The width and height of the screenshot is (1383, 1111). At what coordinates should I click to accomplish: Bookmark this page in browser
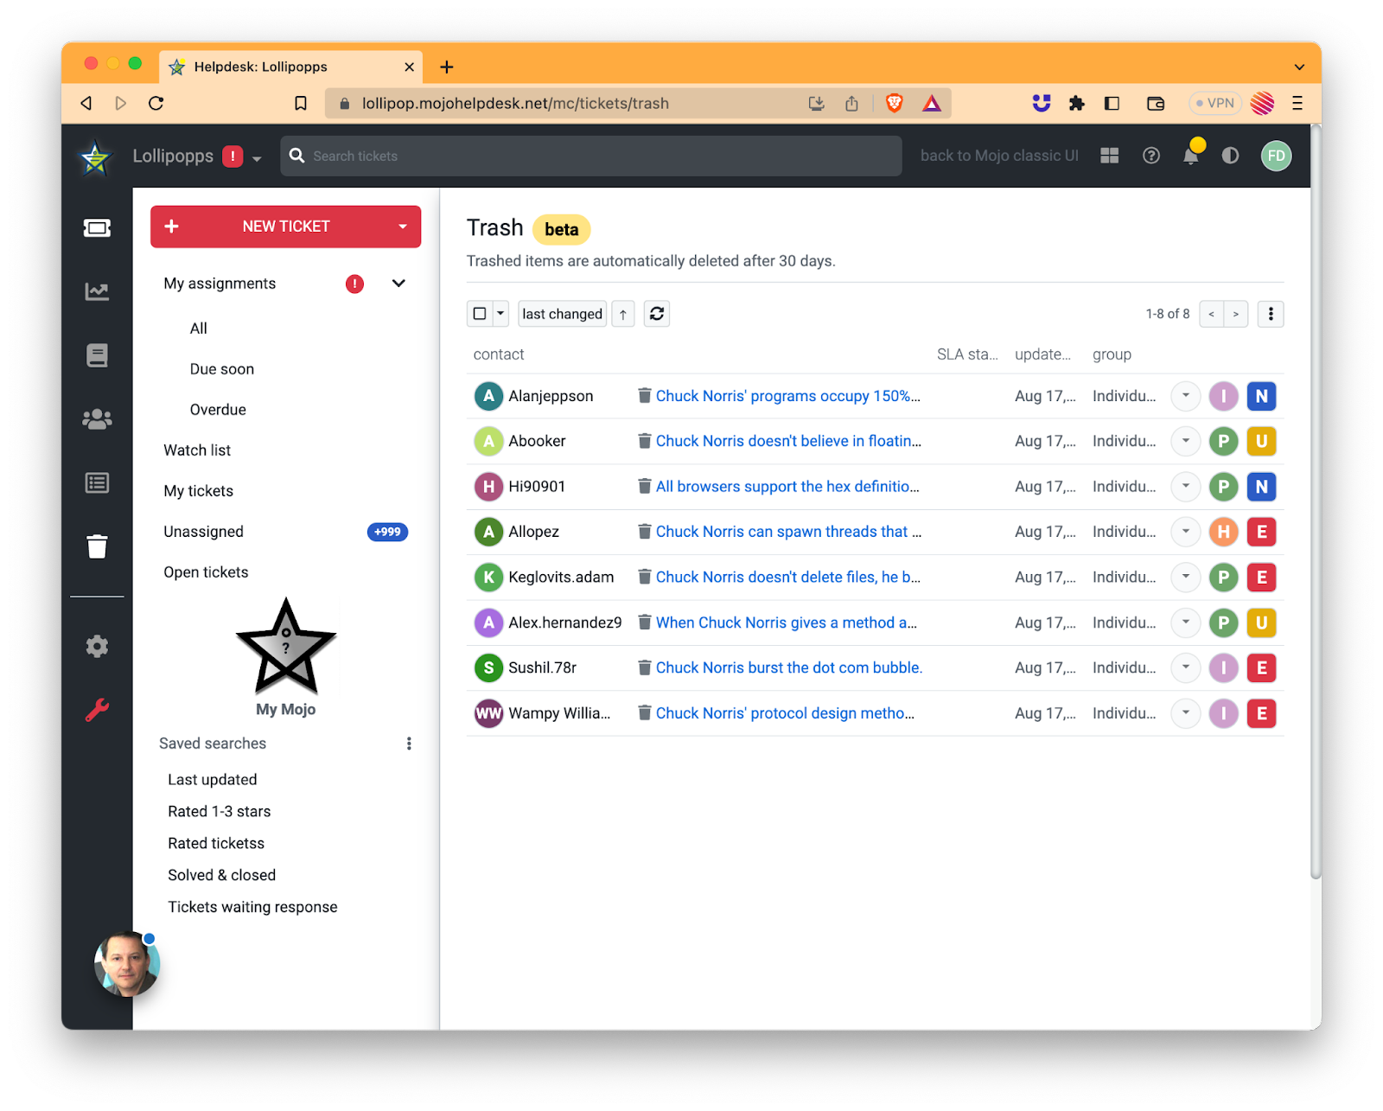pyautogui.click(x=301, y=104)
